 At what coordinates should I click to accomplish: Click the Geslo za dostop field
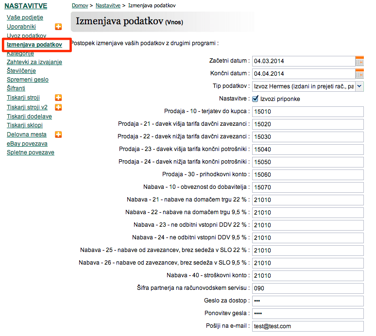pyautogui.click(x=308, y=301)
